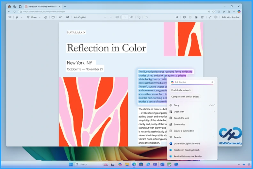Click Find similar artwork suggestion

point(181,90)
